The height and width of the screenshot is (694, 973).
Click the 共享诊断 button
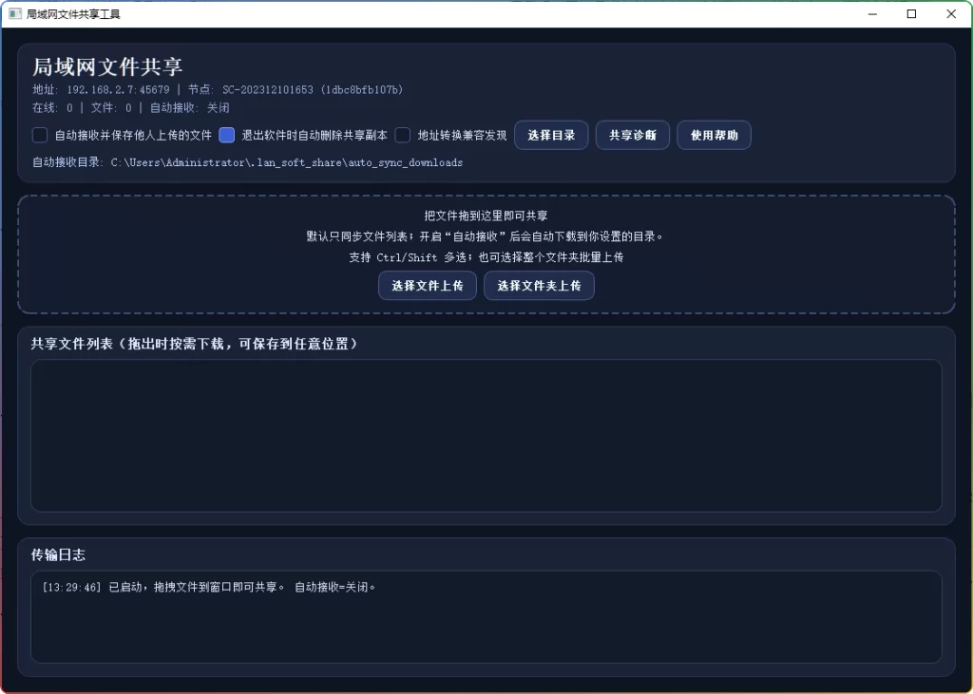[x=632, y=134]
